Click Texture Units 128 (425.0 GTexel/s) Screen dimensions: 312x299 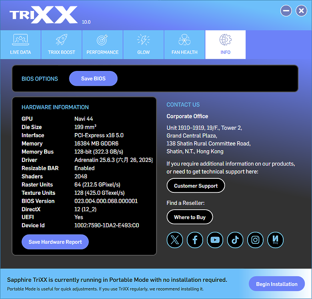pos(100,193)
